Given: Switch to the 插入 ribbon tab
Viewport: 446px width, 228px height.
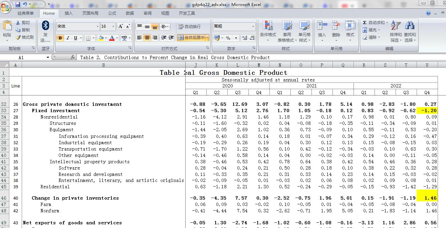Looking at the screenshot, I should (68, 13).
